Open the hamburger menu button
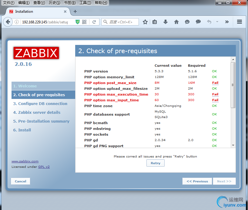 pos(240,22)
